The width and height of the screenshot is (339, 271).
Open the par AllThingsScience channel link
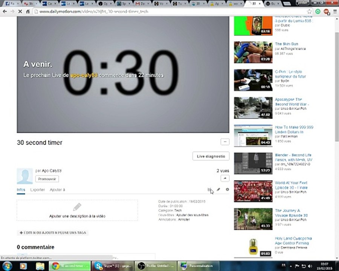(293, 49)
